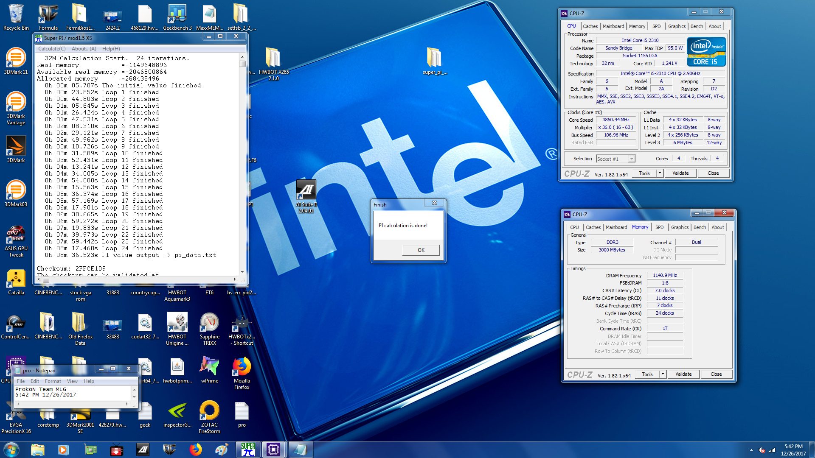Open the Catzilla shortcut
815x458 pixels.
point(16,282)
